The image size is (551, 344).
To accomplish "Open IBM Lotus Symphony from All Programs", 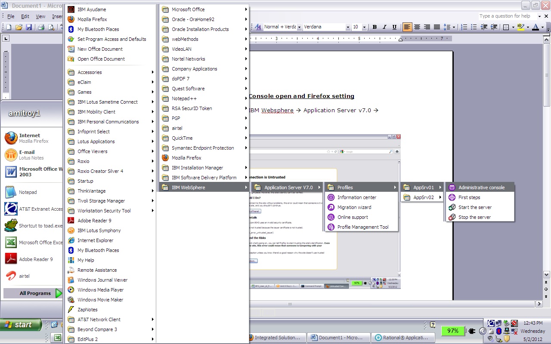I will click(x=98, y=230).
